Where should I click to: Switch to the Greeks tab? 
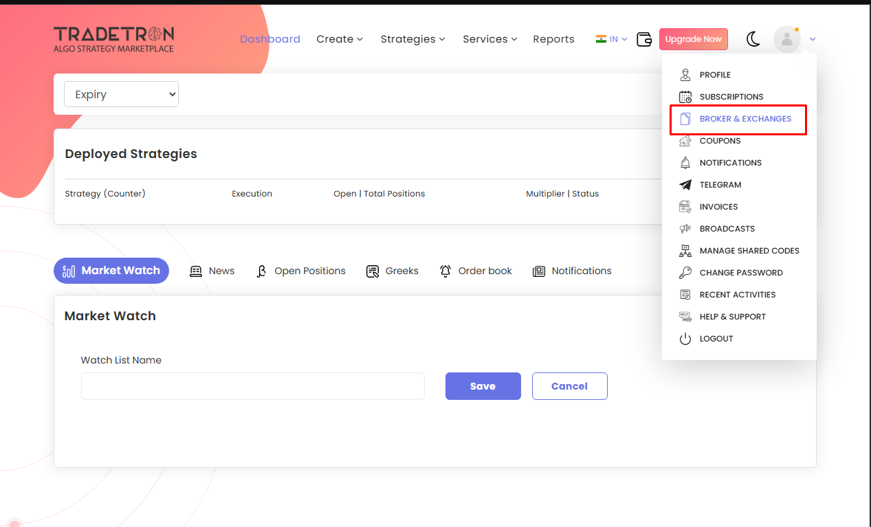click(x=393, y=271)
